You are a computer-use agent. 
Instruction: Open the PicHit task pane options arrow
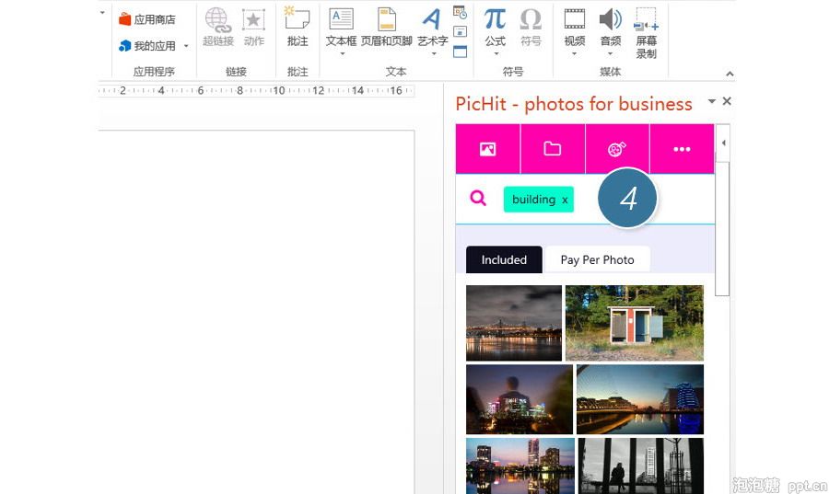tap(711, 101)
